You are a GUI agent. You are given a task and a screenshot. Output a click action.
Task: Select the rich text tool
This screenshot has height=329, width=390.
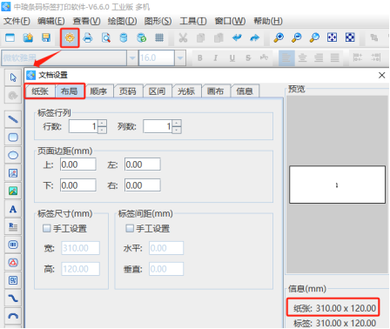(13, 226)
